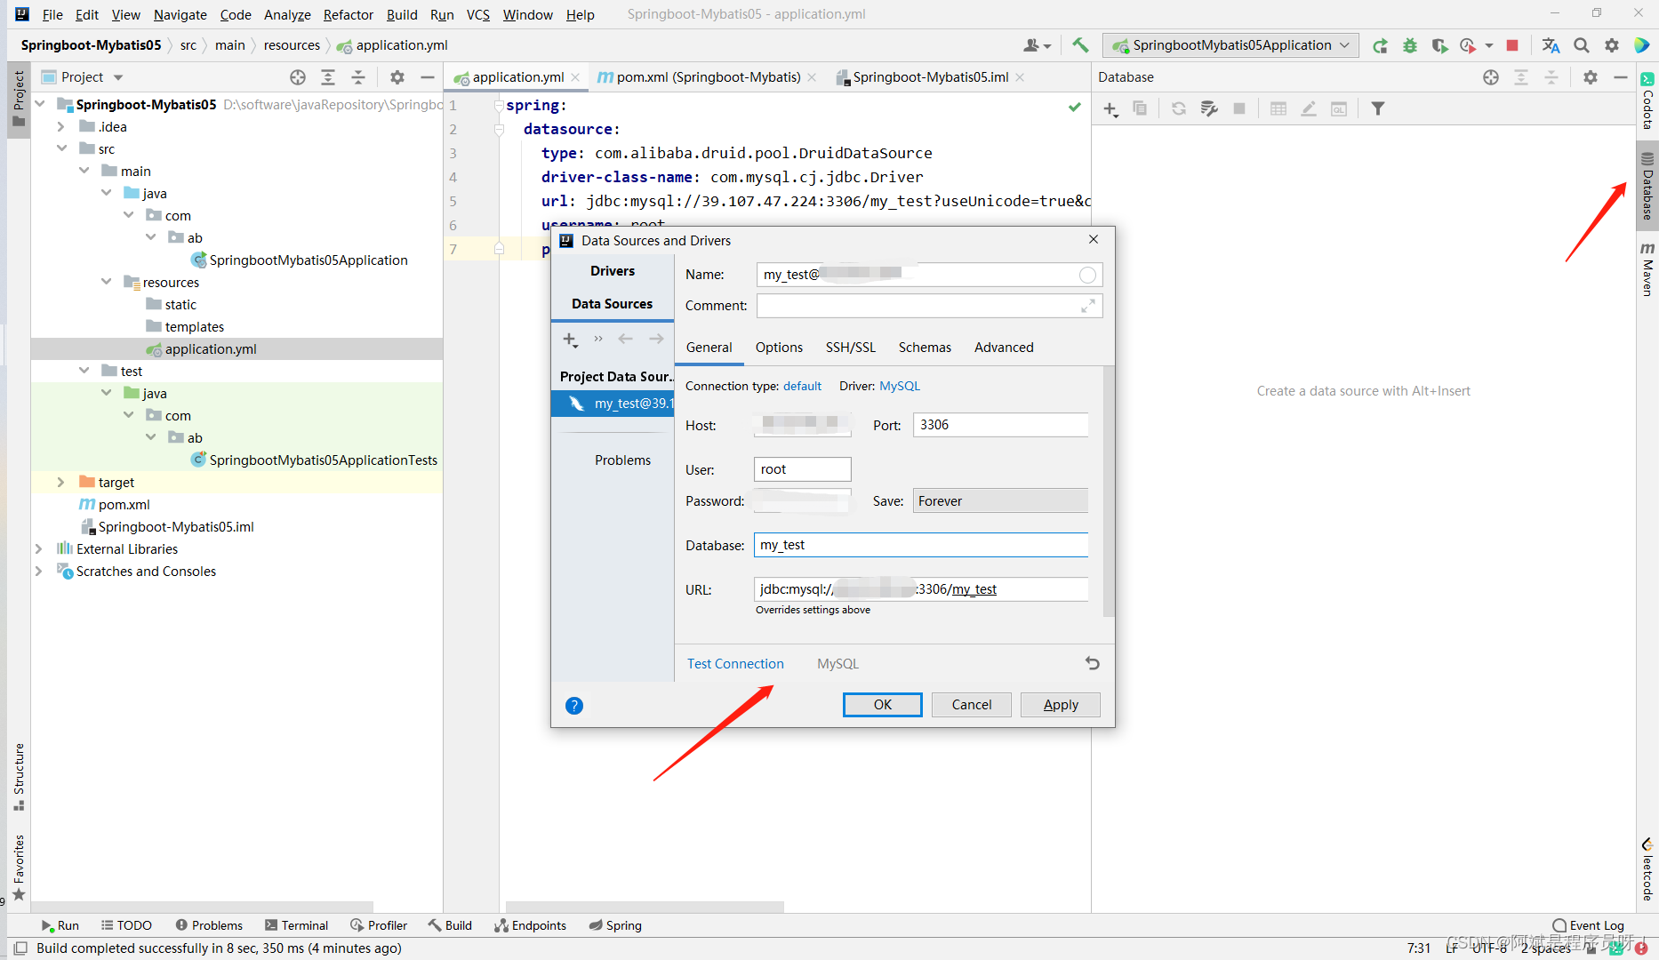Open the Spring tool window at the bottom
The height and width of the screenshot is (960, 1659).
pyautogui.click(x=615, y=925)
